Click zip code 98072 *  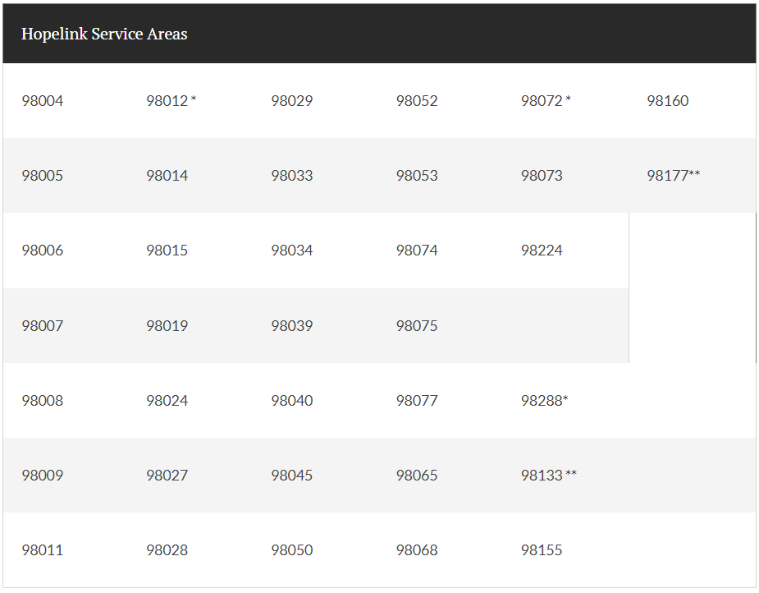546,101
